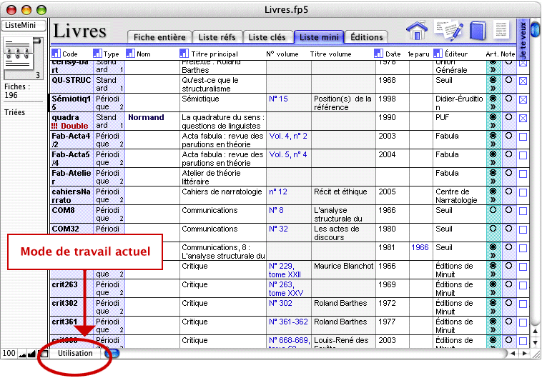
Task: Click the horizontal scroll right arrow
Action: (x=525, y=354)
